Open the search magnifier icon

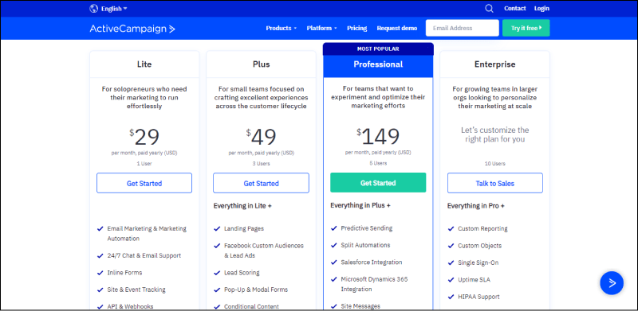tap(489, 9)
